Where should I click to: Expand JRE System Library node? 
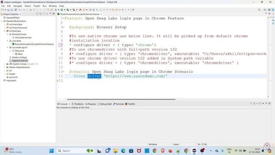[5, 64]
